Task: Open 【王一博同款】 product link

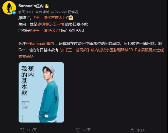Action: [91, 53]
